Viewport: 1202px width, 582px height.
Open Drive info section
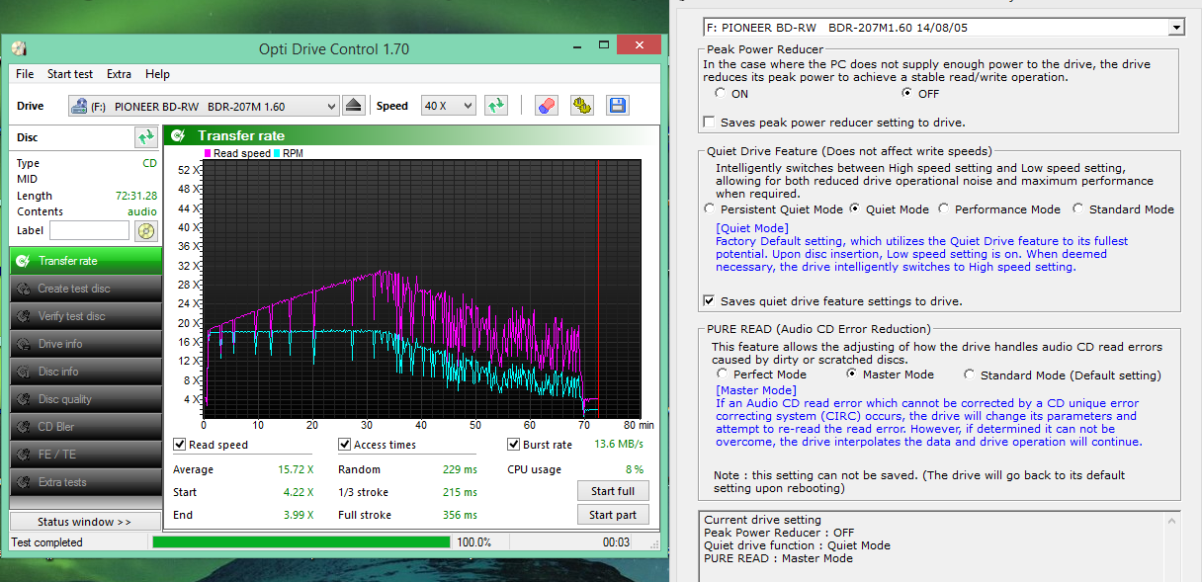click(x=85, y=344)
